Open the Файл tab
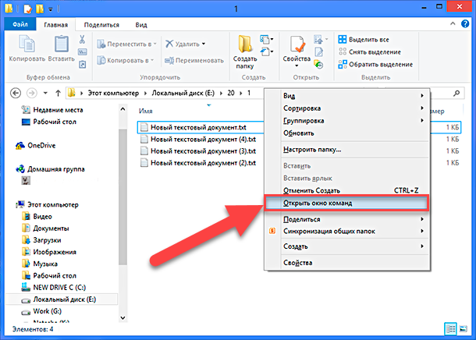 (x=20, y=24)
